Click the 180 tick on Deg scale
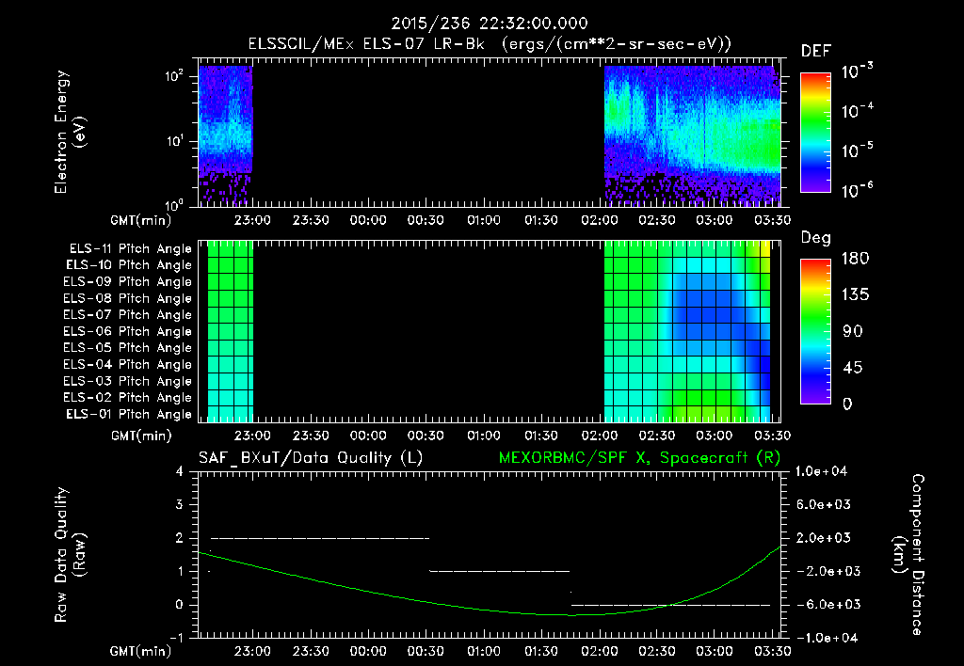The width and height of the screenshot is (964, 666). pos(855,259)
